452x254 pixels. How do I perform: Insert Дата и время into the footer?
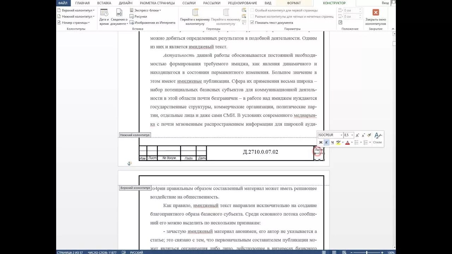click(x=104, y=17)
